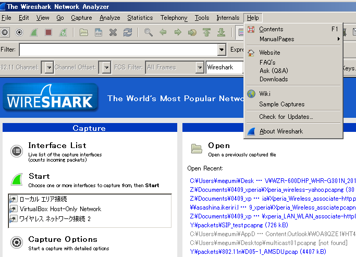Image resolution: width=356 pixels, height=257 pixels.
Task: Open the Filter history dropdown arrow
Action: click(222, 50)
